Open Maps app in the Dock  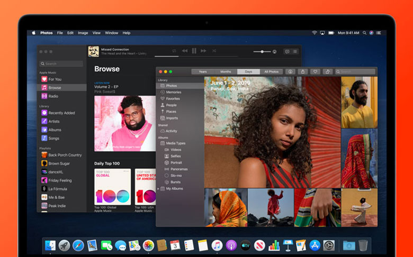pos(134,245)
